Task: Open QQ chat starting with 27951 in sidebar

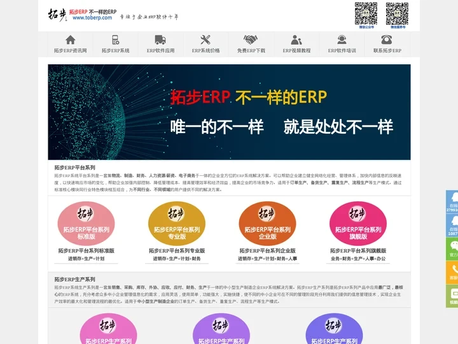Action: (452, 202)
